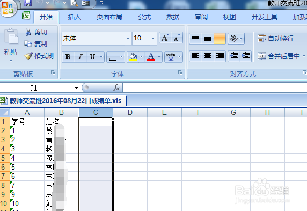307x211 pixels.
Task: Switch to 审阅 tab
Action: point(201,17)
